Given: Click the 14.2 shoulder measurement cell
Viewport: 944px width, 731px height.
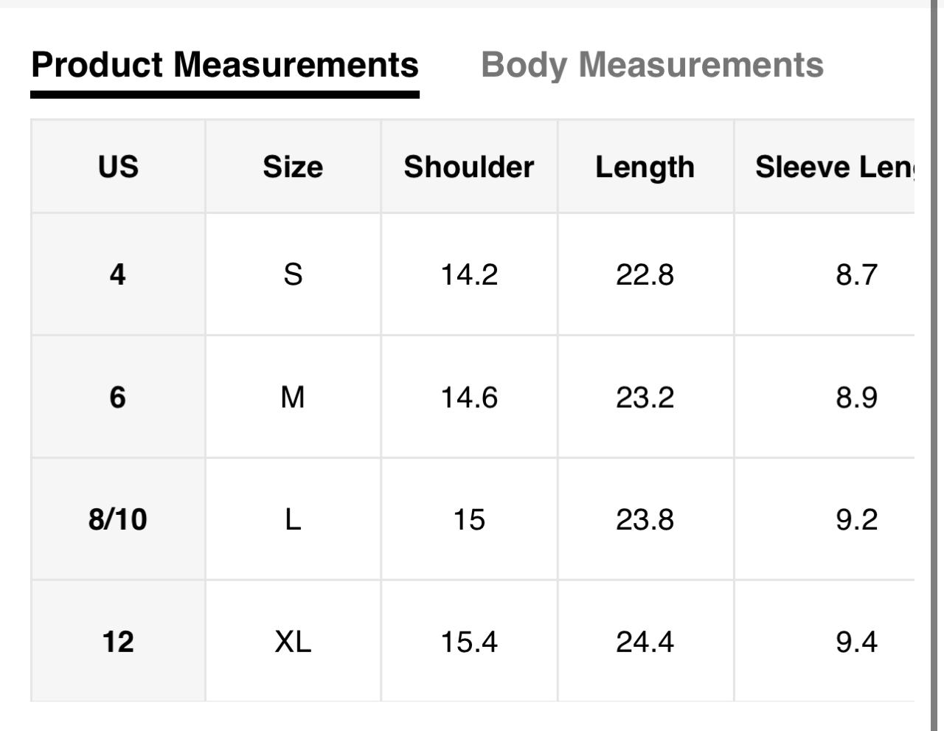Looking at the screenshot, I should (x=469, y=274).
